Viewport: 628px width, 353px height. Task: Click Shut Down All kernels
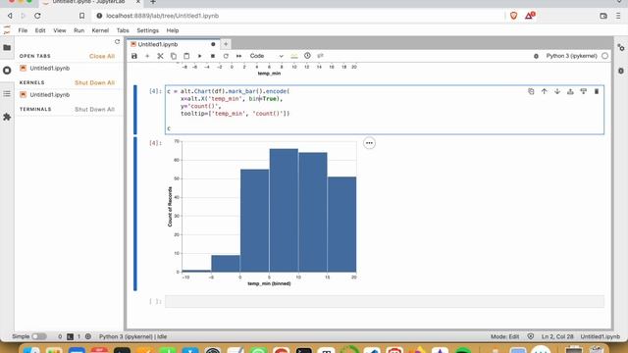(94, 82)
